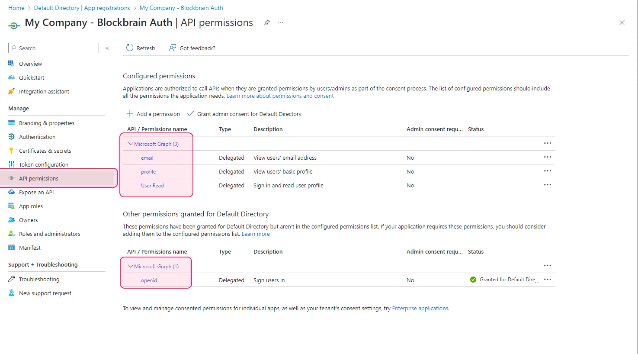Click the App roles grid icon
The image size is (638, 354).
pos(11,206)
